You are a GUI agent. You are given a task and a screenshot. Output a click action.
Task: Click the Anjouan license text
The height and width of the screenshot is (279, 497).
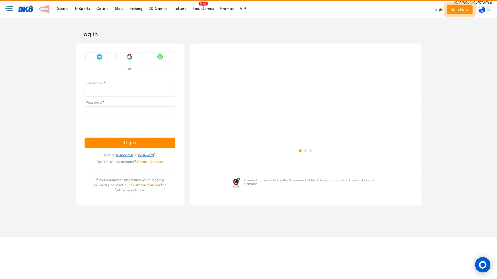click(x=309, y=182)
